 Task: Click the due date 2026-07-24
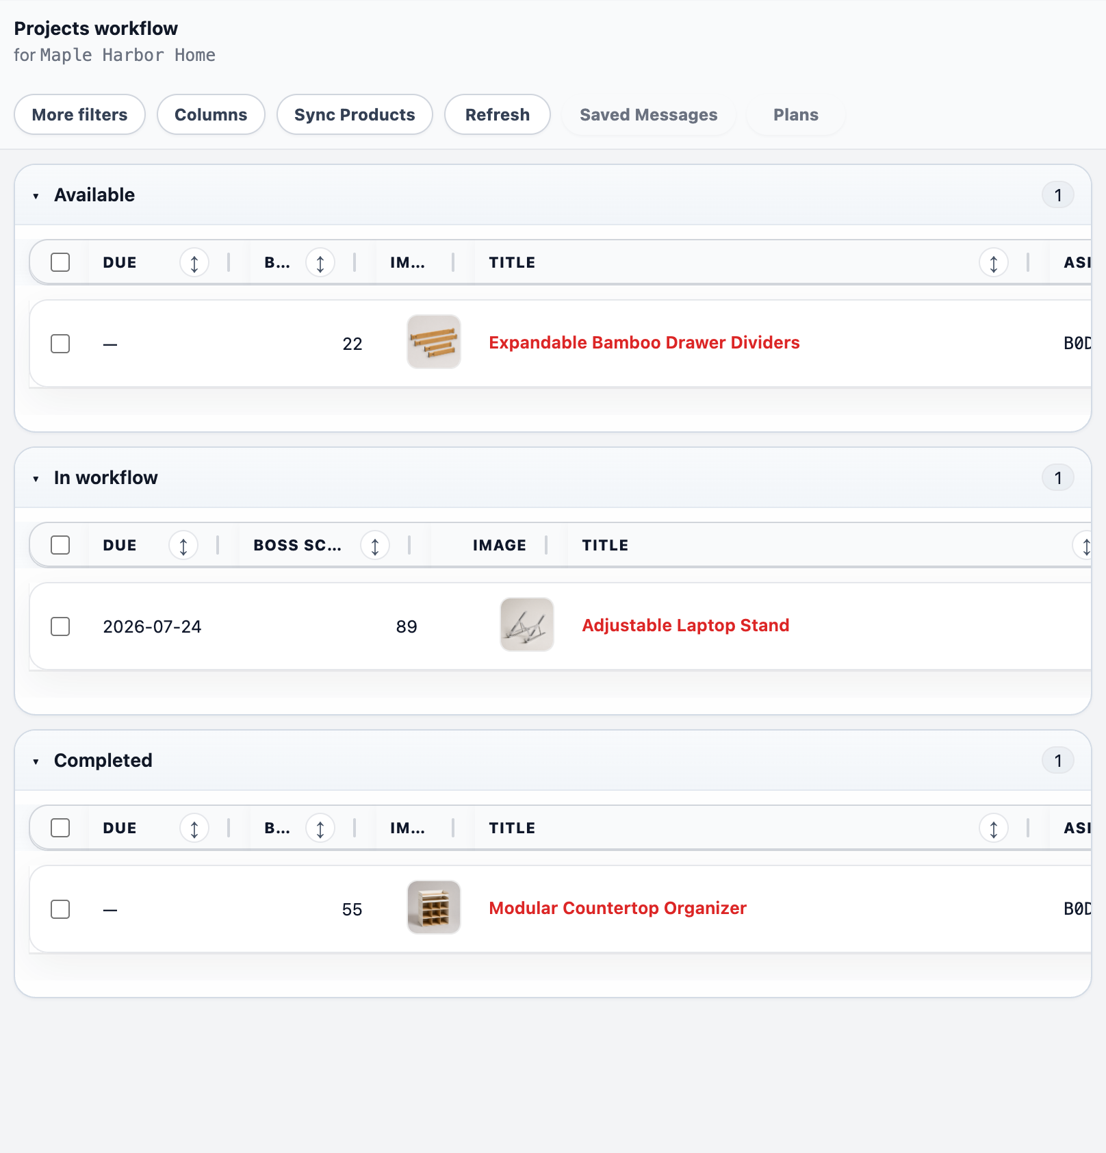(x=152, y=626)
